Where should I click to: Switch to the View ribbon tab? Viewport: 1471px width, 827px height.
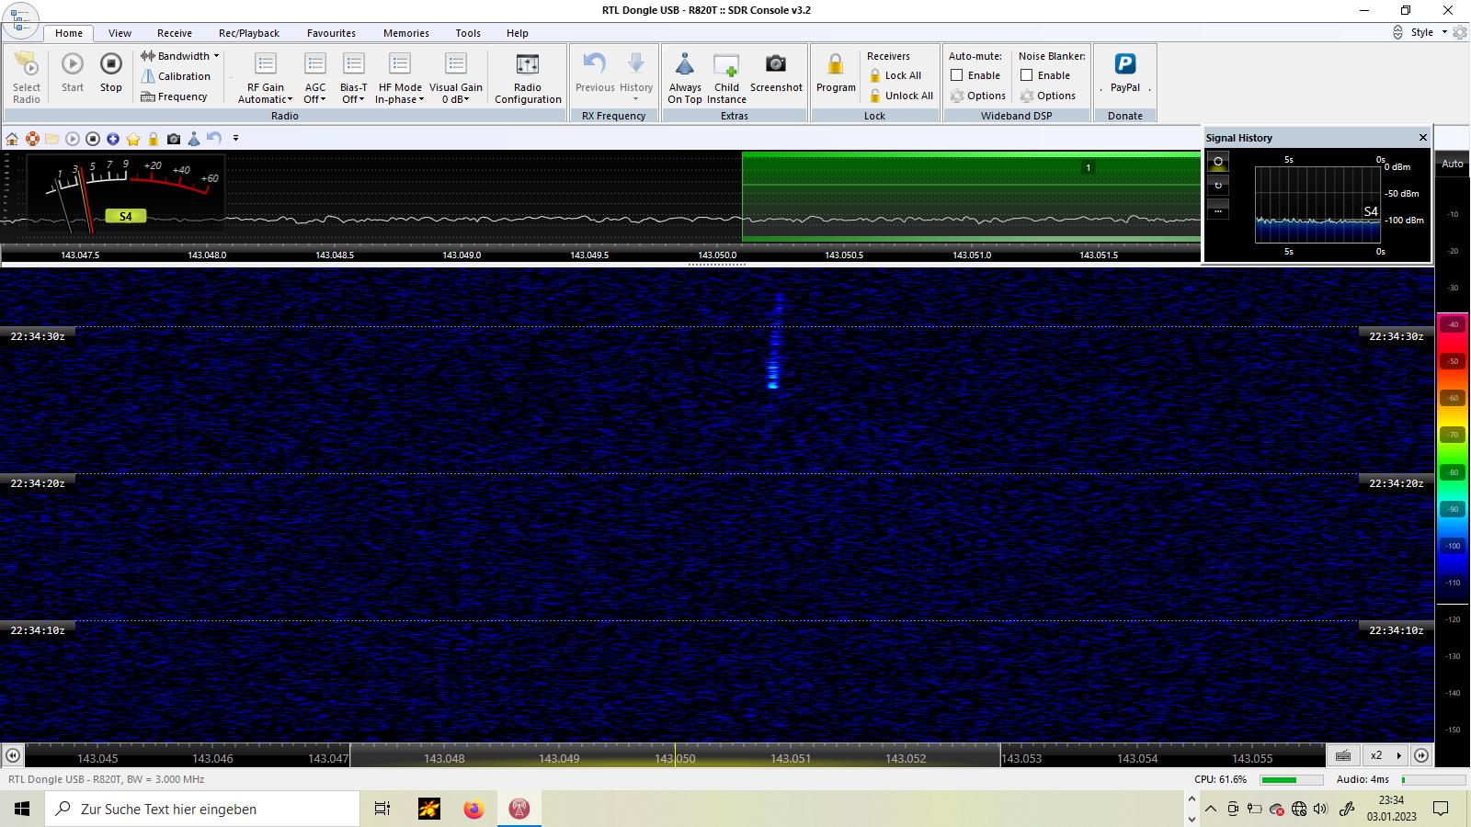point(120,33)
